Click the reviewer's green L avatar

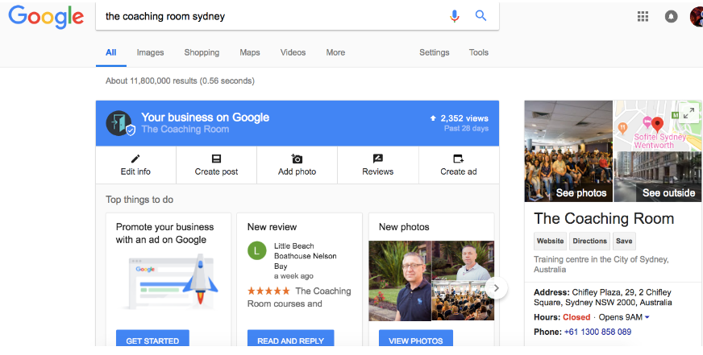(257, 250)
